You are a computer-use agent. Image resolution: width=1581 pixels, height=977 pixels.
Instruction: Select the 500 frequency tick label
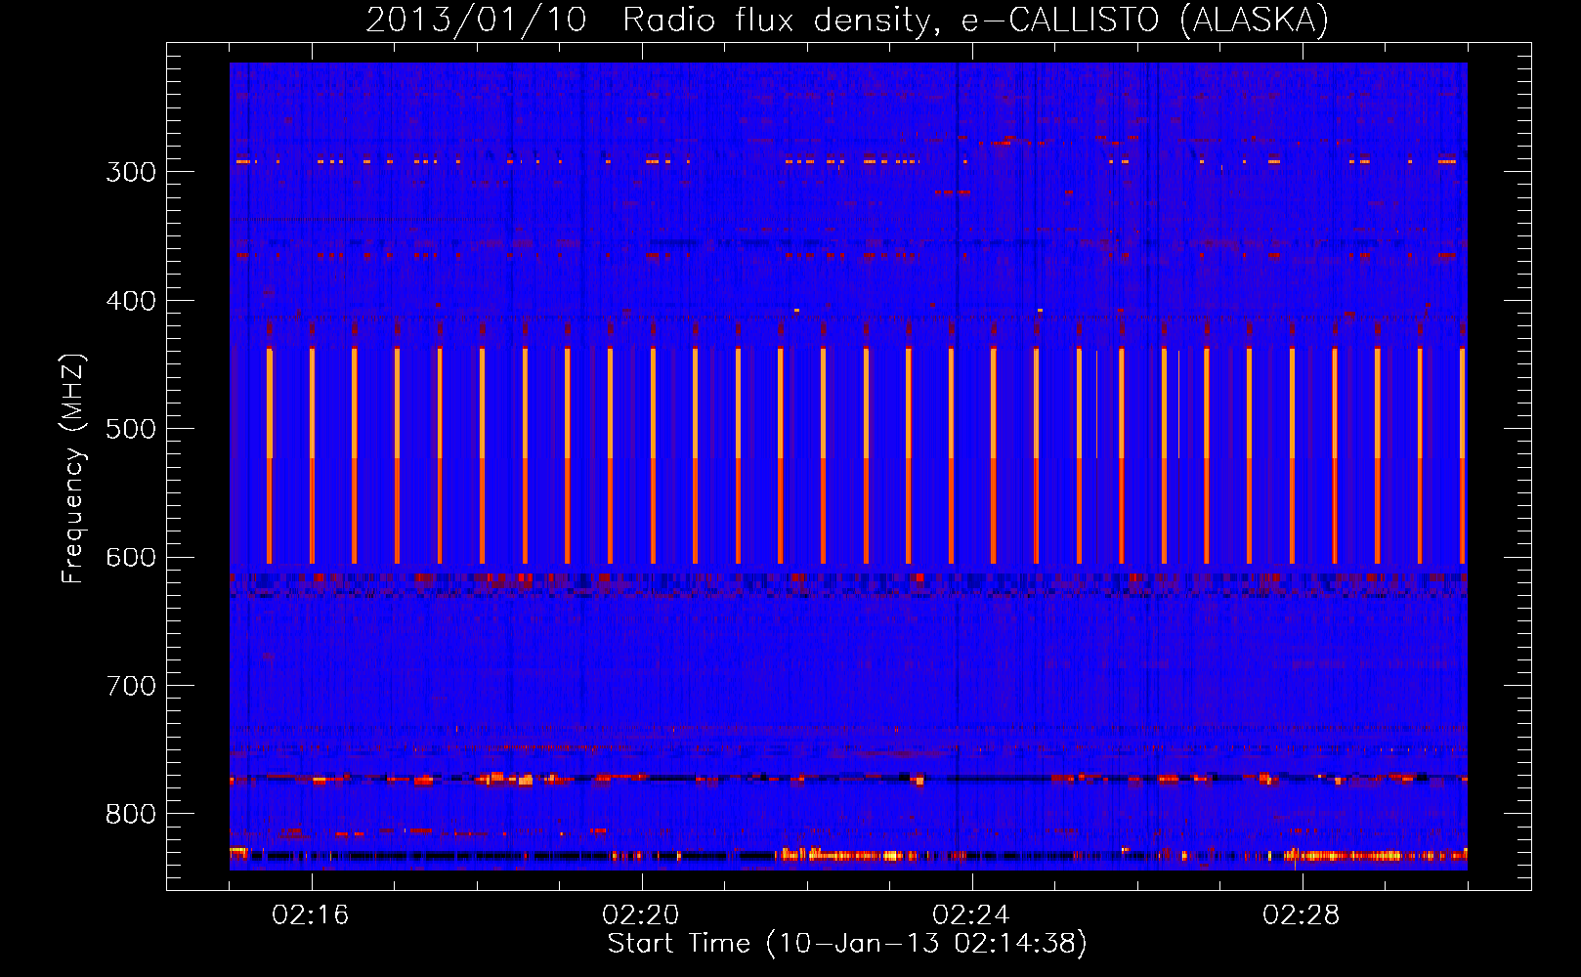pyautogui.click(x=131, y=429)
